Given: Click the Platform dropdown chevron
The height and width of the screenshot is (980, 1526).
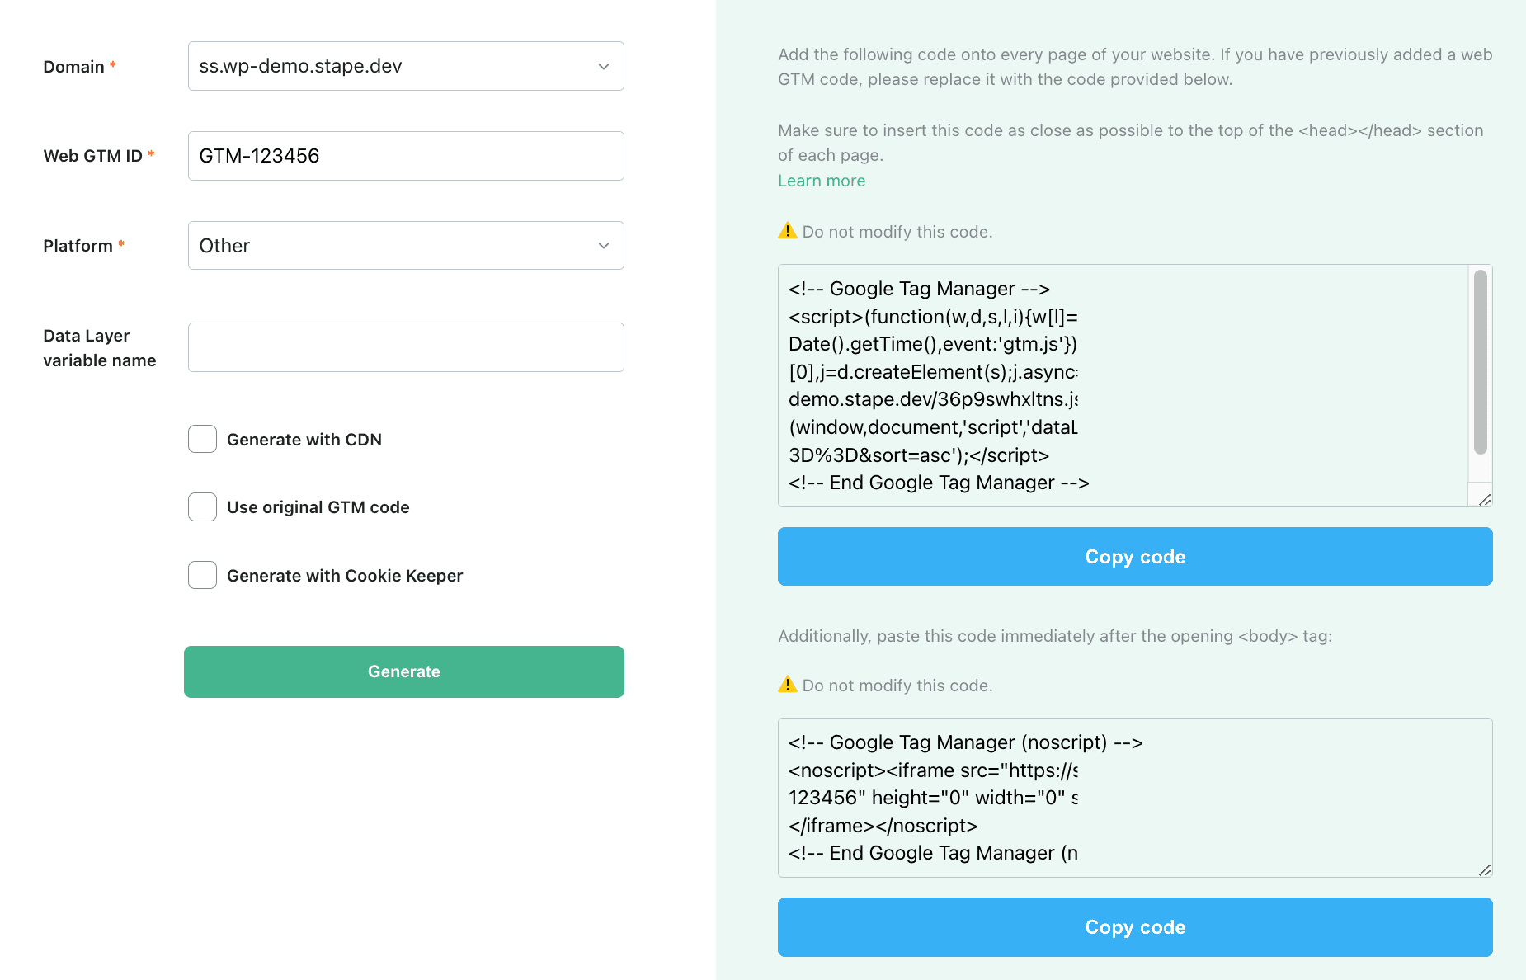Looking at the screenshot, I should 603,245.
